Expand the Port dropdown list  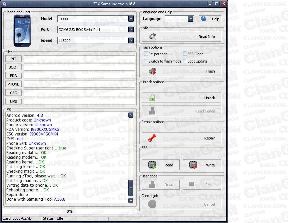[x=131, y=29]
